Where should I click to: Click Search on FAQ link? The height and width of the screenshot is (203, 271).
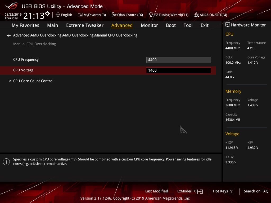coord(256,191)
